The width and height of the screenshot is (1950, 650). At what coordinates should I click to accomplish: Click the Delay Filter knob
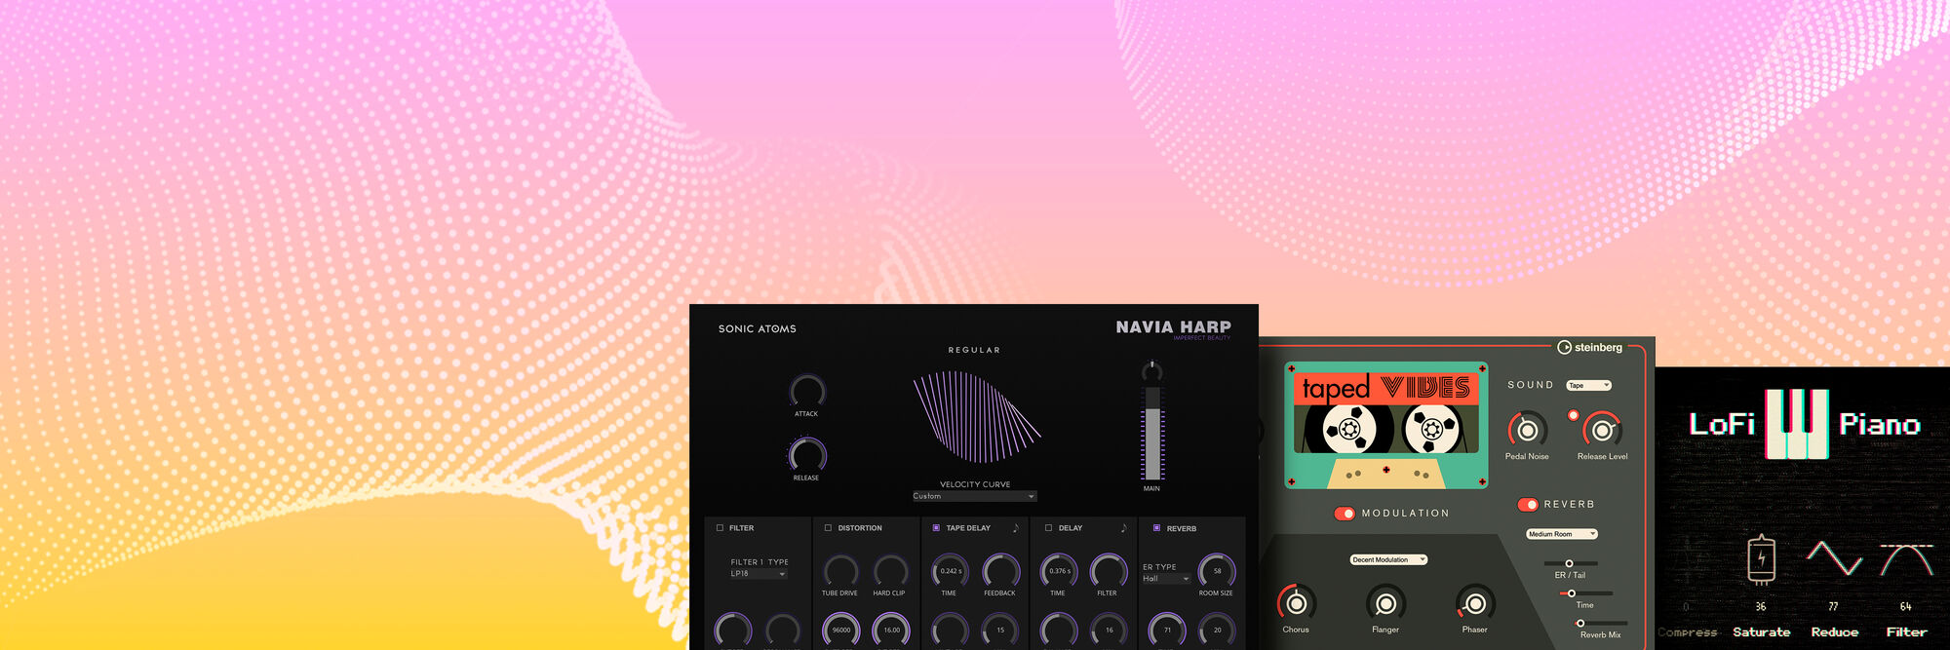click(x=1108, y=571)
